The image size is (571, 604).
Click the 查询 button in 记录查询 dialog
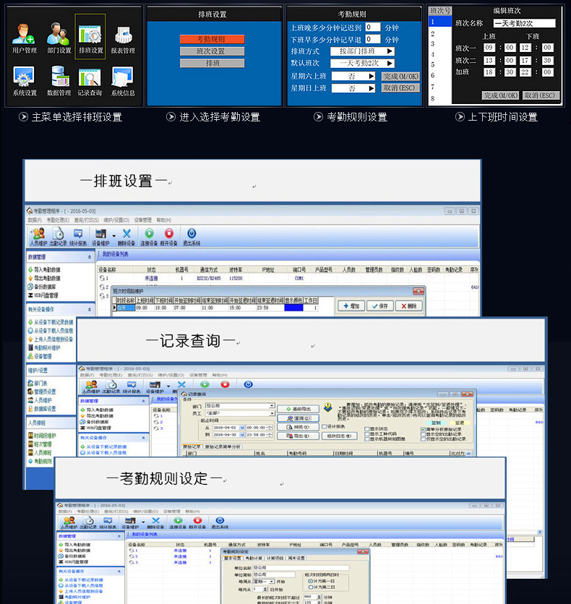[x=299, y=418]
